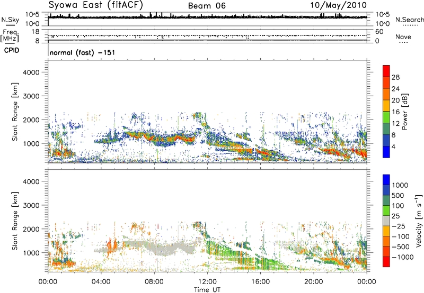This screenshot has width=424, height=293.
Task: Click the "-100" label on Velocity color bar
Action: [401, 236]
